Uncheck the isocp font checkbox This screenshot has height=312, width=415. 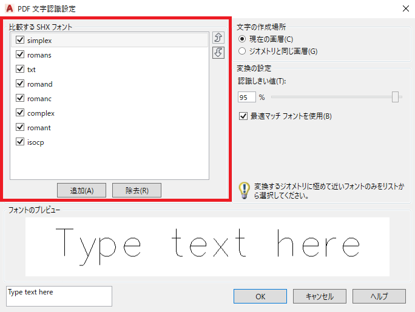(20, 142)
